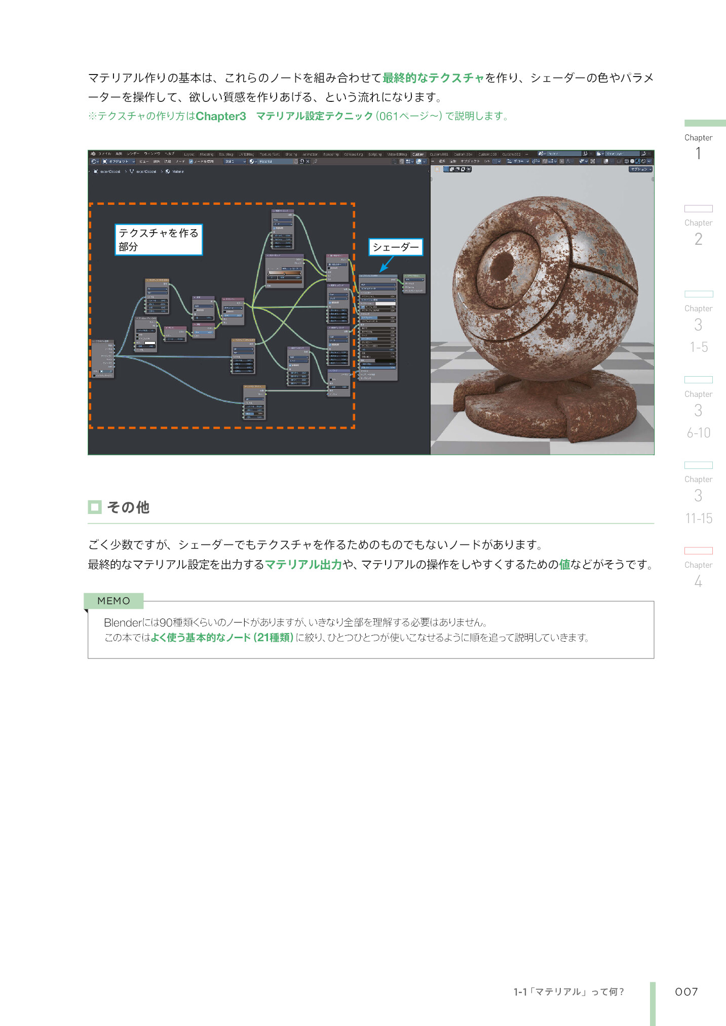This screenshot has height=1026, width=726.
Task: Click the new scene icon
Action: 585,154
